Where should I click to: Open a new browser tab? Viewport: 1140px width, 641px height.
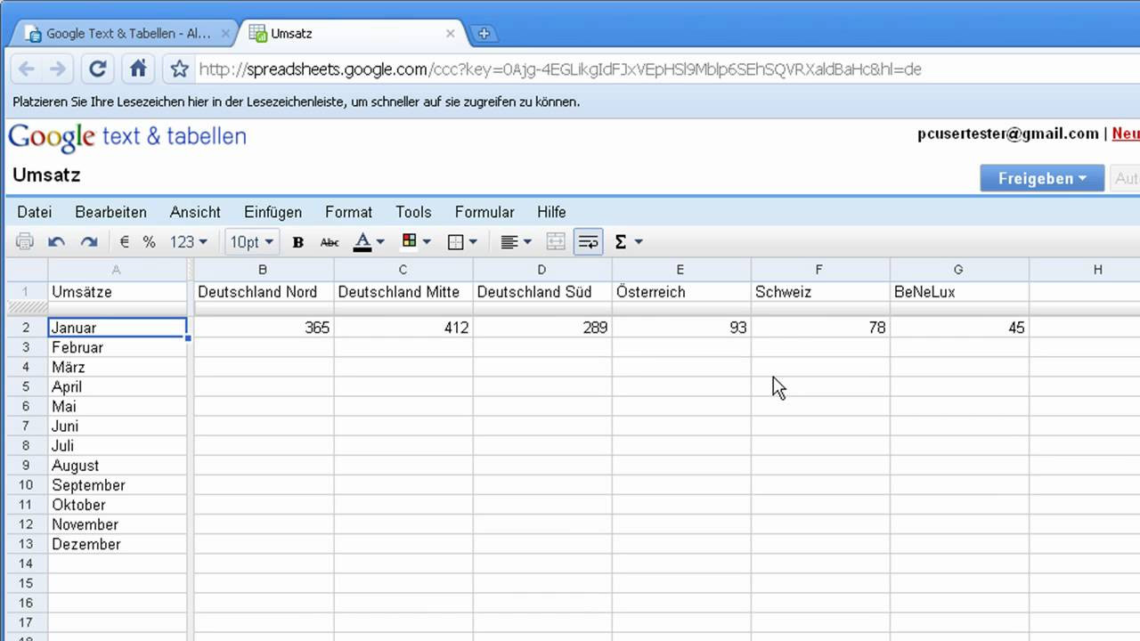484,34
